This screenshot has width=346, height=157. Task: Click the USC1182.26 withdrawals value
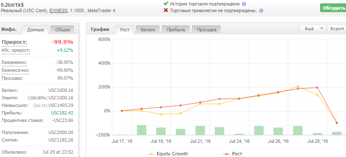coord(61,140)
